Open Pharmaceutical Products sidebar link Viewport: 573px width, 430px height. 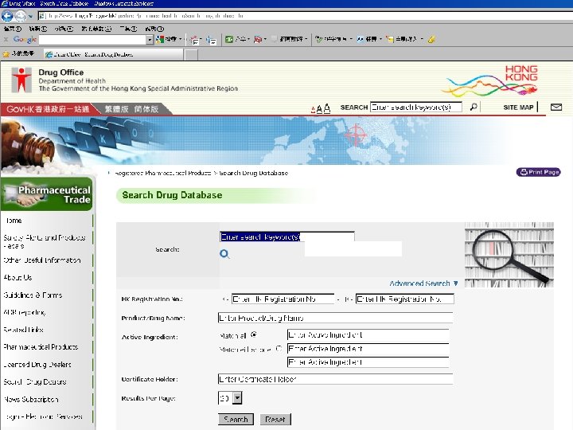pyautogui.click(x=41, y=347)
